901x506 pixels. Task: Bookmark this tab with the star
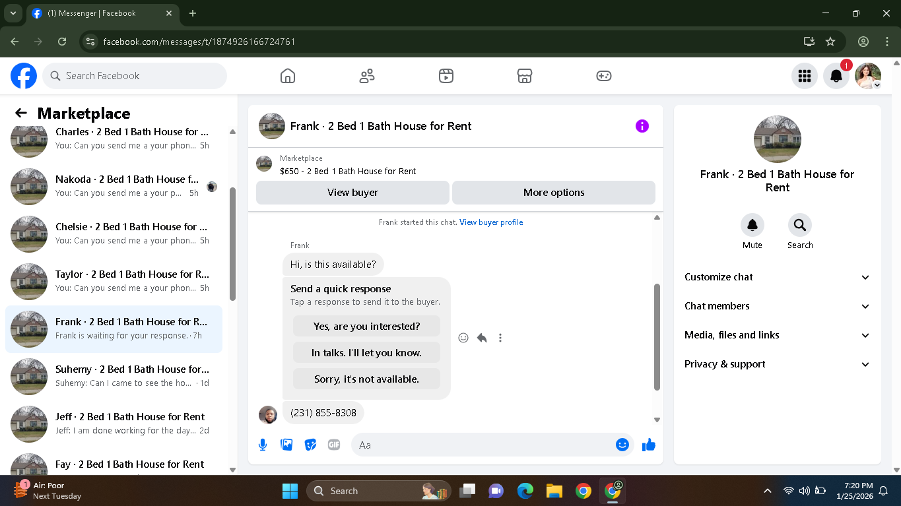point(830,42)
